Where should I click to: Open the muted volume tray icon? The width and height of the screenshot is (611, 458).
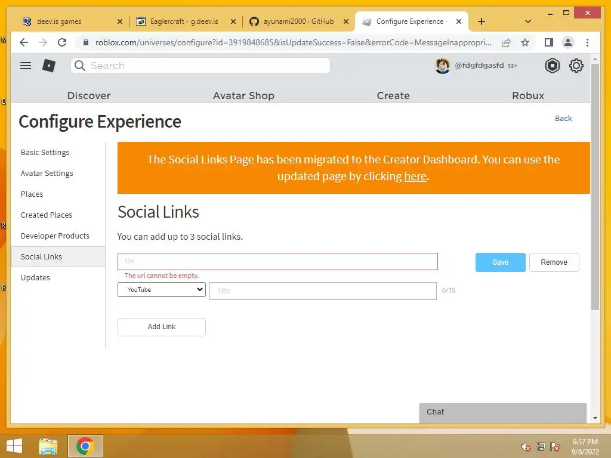[526, 447]
